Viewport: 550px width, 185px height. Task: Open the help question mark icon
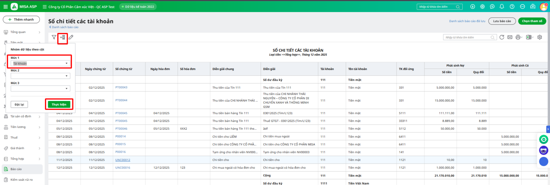512,7
